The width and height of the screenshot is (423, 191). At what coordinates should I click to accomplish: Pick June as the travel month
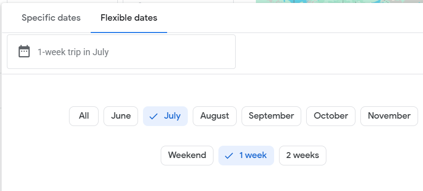click(121, 116)
